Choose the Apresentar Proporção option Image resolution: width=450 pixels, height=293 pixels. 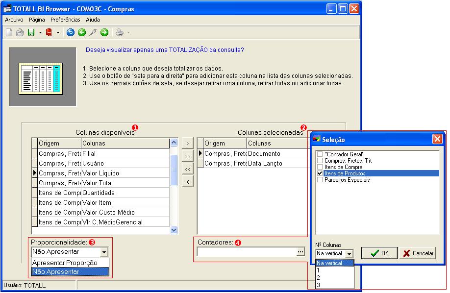click(70, 263)
